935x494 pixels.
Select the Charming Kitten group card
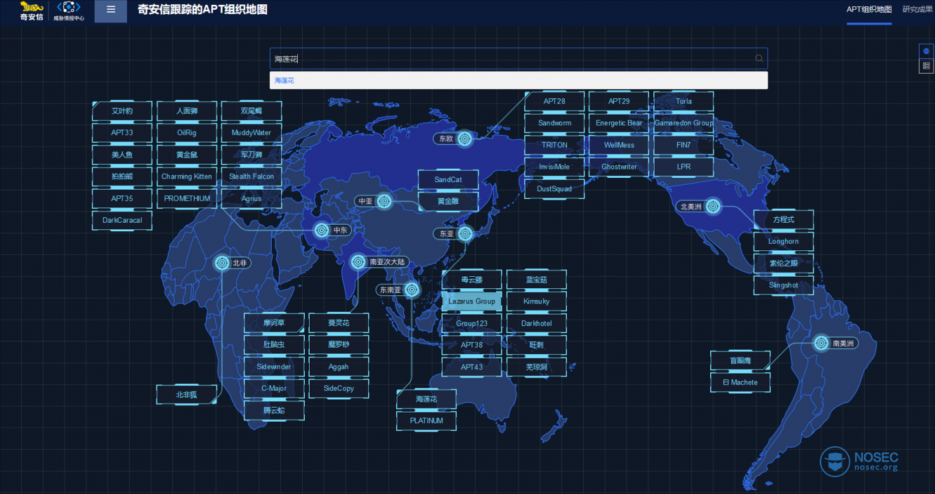click(186, 176)
